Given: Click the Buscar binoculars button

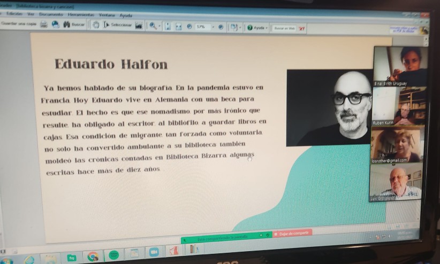Looking at the screenshot, I should point(74,25).
